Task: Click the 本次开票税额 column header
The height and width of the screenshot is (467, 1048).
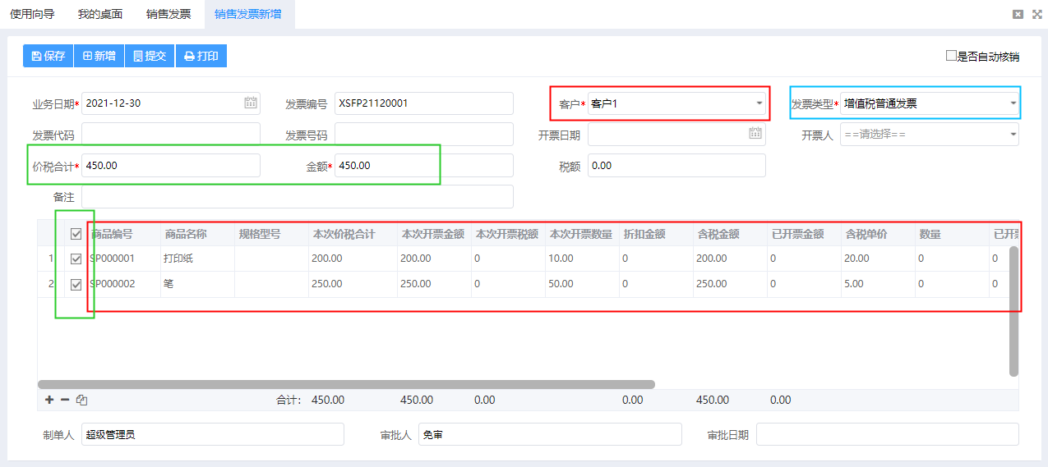Action: click(508, 234)
